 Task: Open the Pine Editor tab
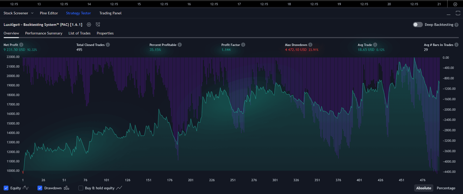click(x=49, y=13)
